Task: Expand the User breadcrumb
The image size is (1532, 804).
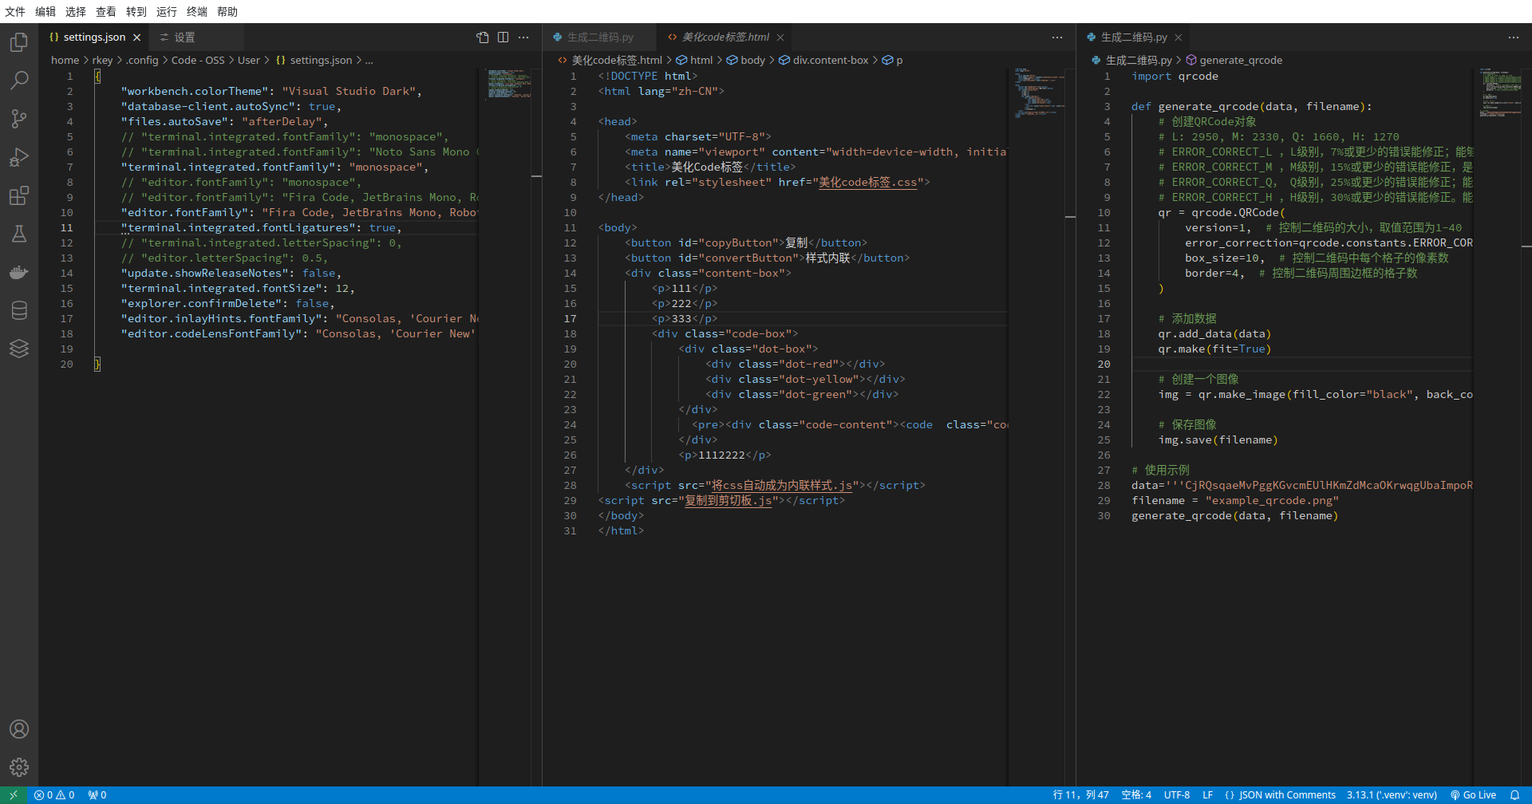Action: pyautogui.click(x=249, y=61)
